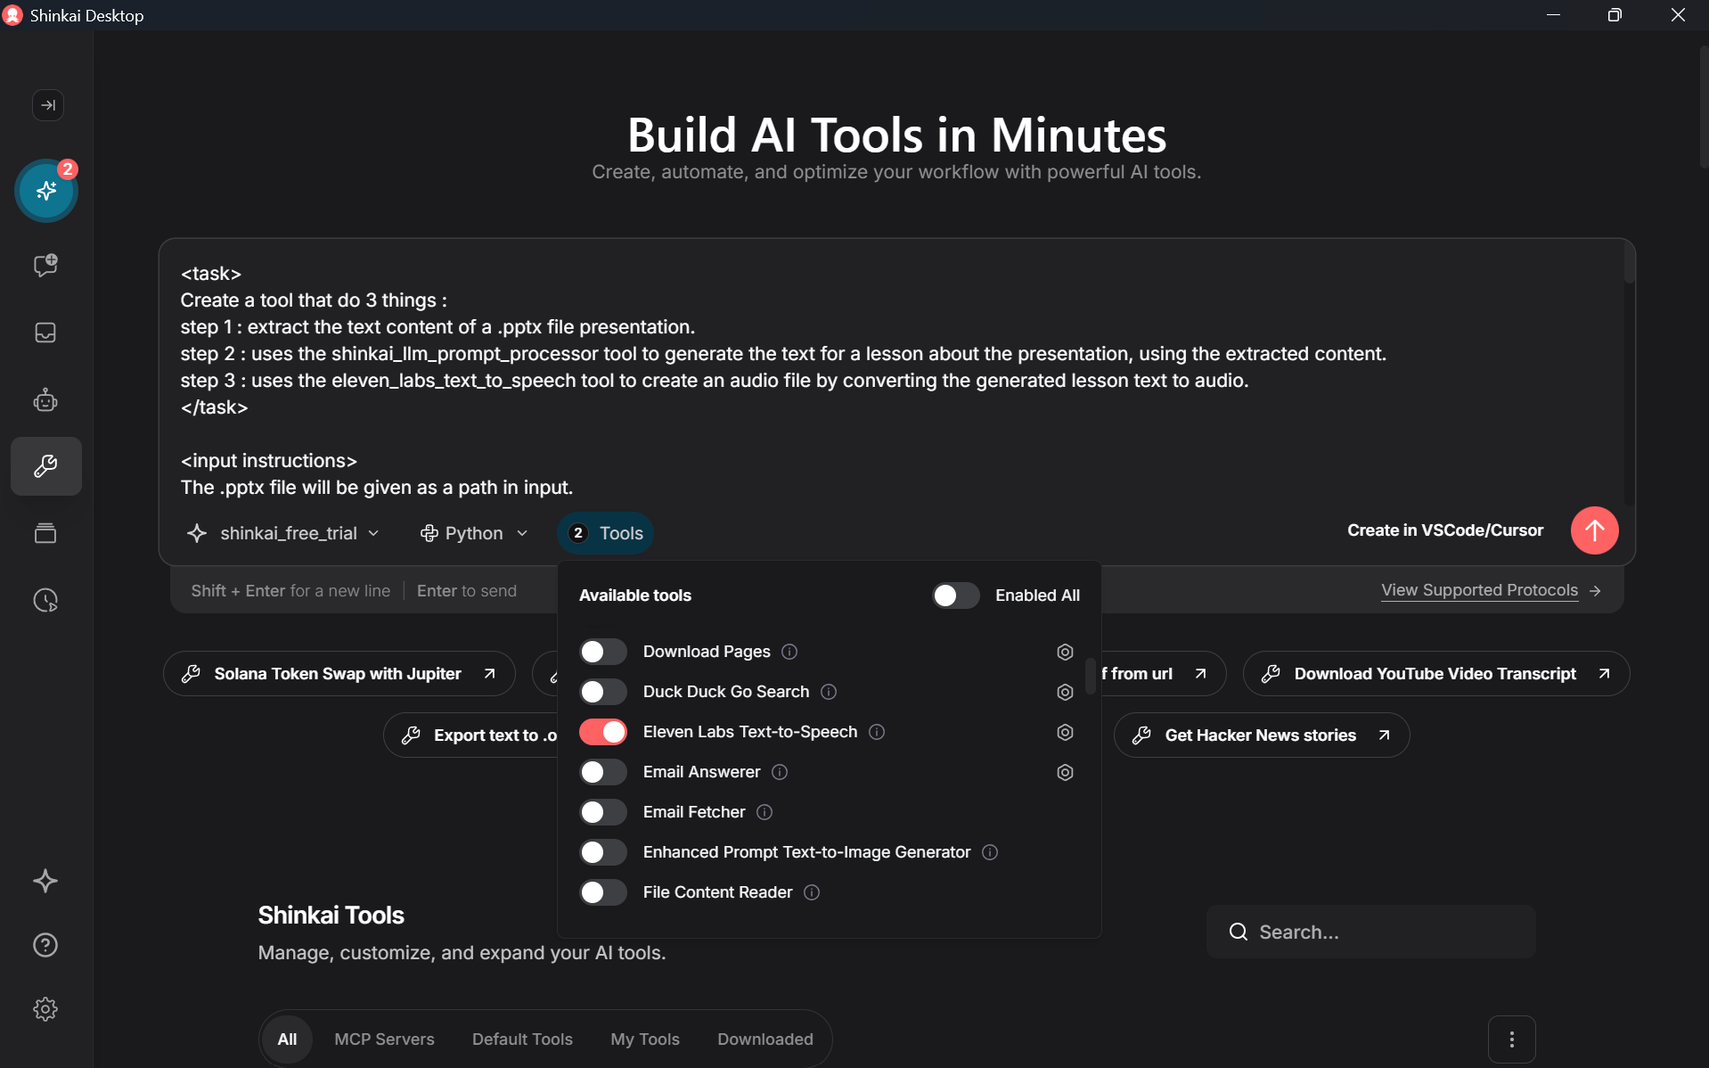1709x1068 pixels.
Task: Start a new chat using the chat-plus icon
Action: pyautogui.click(x=45, y=265)
